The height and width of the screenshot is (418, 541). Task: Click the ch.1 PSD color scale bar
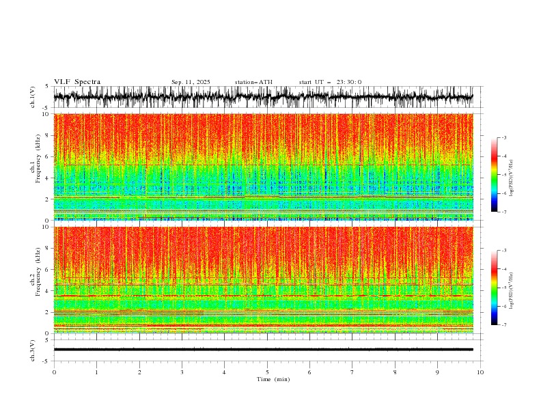point(494,175)
